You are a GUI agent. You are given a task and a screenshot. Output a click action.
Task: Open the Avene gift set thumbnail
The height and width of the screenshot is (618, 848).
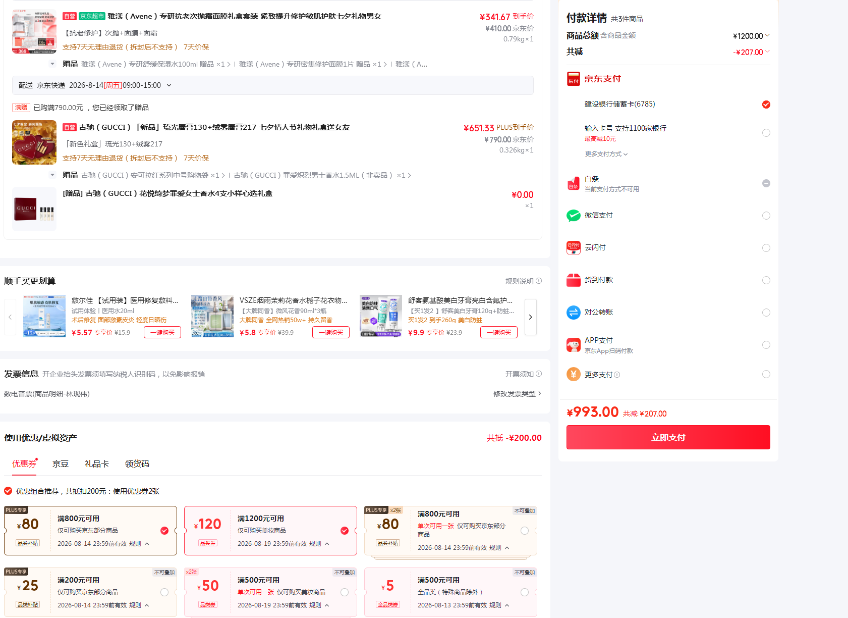34,31
